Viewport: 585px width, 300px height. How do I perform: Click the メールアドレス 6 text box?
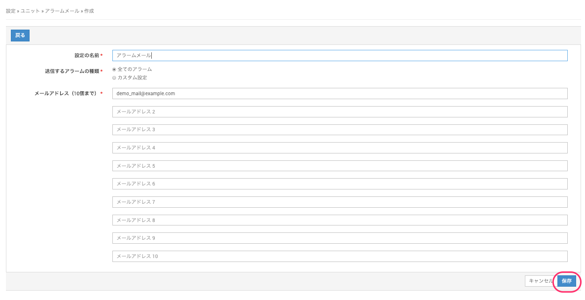pyautogui.click(x=340, y=184)
